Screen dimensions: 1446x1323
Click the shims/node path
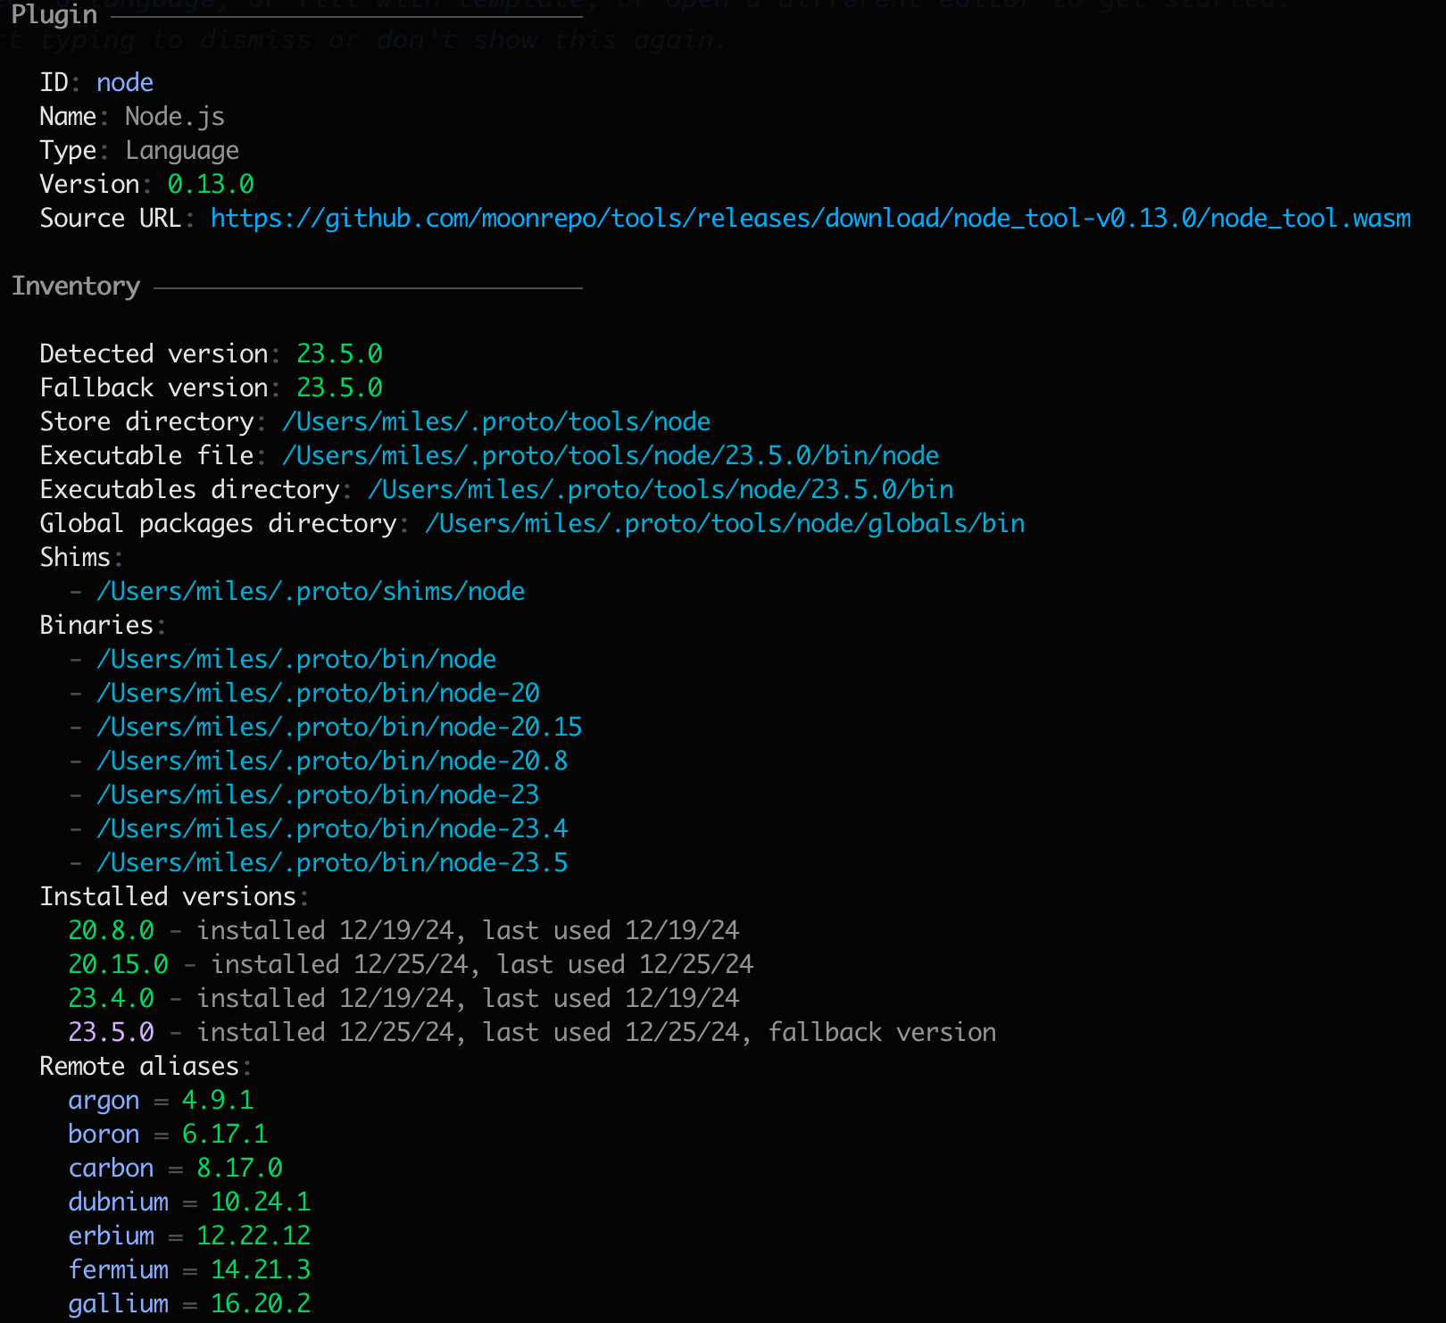pos(311,592)
